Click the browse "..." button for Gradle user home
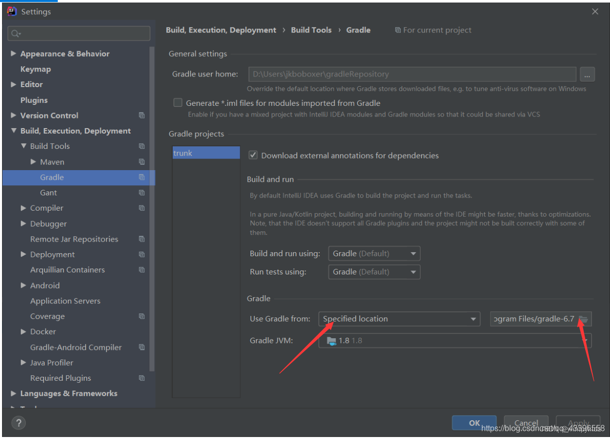The image size is (610, 438). pos(587,74)
